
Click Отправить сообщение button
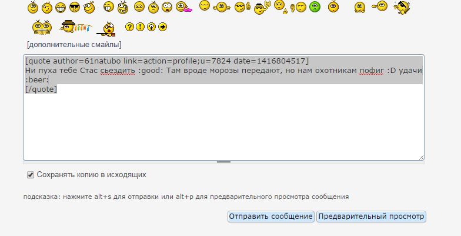270,217
